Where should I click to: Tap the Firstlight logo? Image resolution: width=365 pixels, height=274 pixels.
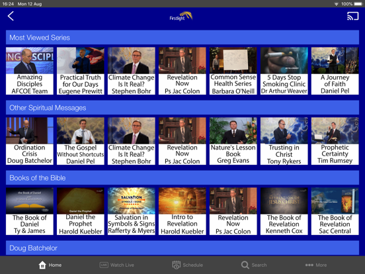click(x=181, y=16)
